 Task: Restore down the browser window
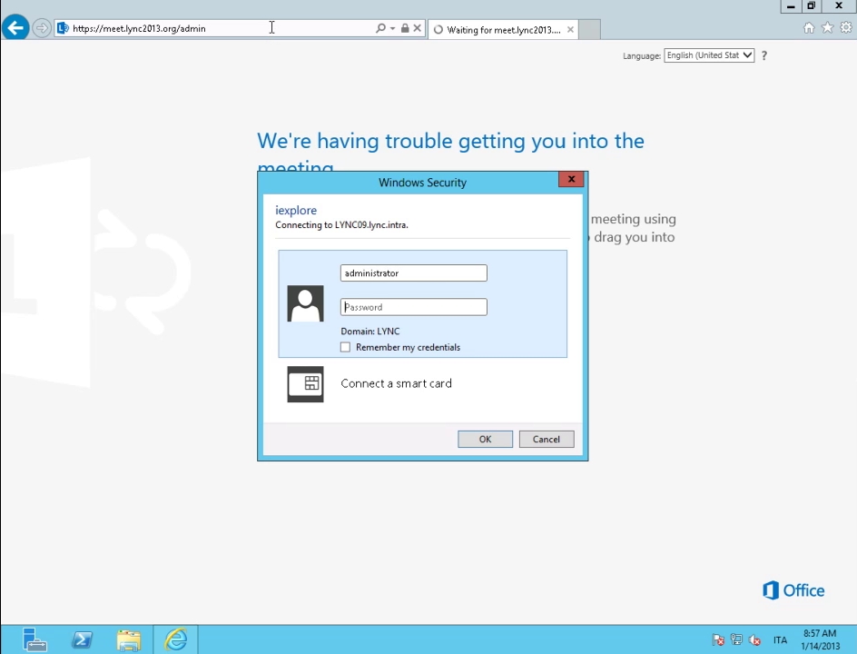(x=811, y=6)
